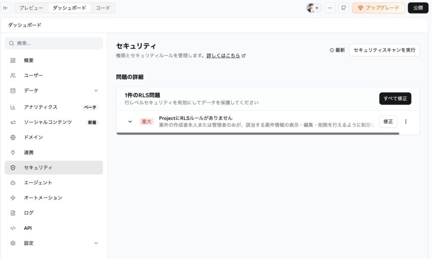Expand the データ section chevron
Image resolution: width=432 pixels, height=259 pixels.
tap(96, 91)
